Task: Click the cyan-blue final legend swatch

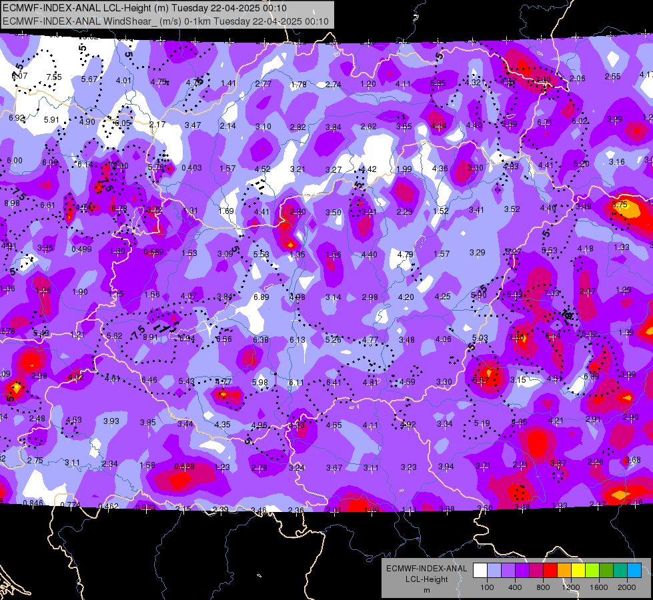Action: click(634, 571)
